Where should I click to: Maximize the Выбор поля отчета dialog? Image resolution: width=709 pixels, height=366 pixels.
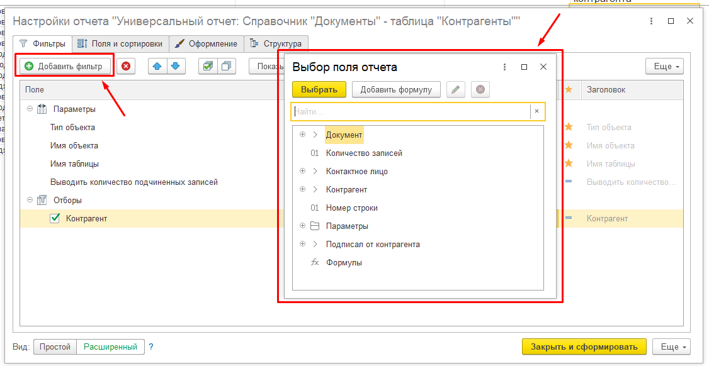(524, 67)
